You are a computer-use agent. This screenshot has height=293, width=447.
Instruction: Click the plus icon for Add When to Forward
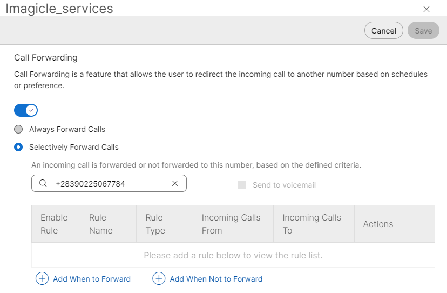(42, 279)
